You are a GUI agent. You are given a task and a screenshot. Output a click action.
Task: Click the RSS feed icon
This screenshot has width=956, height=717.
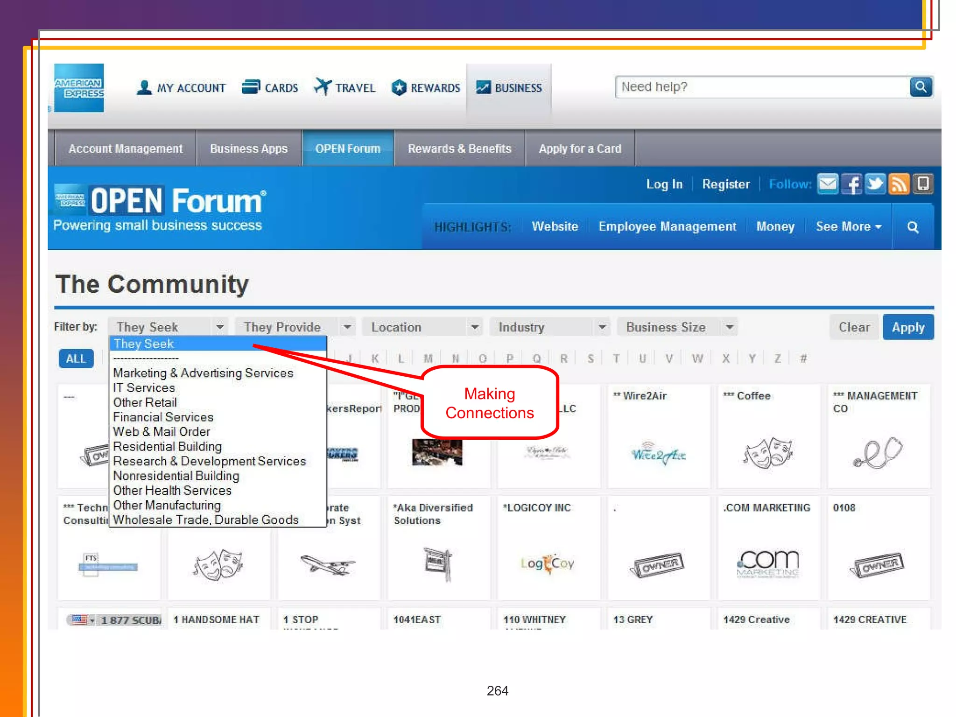click(899, 184)
